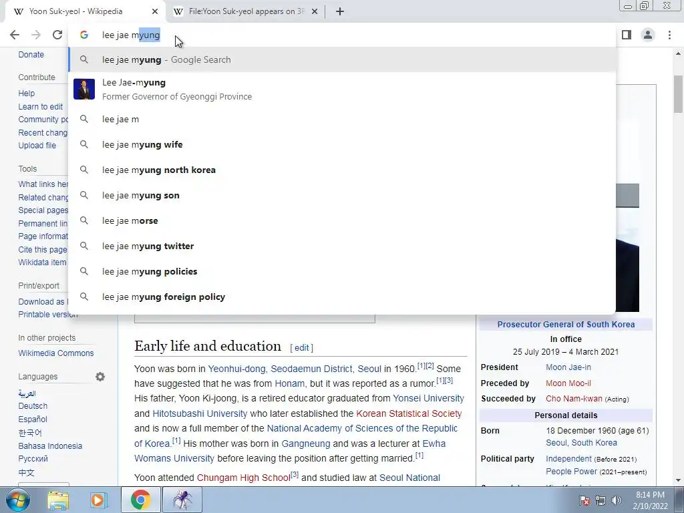Click the address bar text 'lee jae myung'

131,35
